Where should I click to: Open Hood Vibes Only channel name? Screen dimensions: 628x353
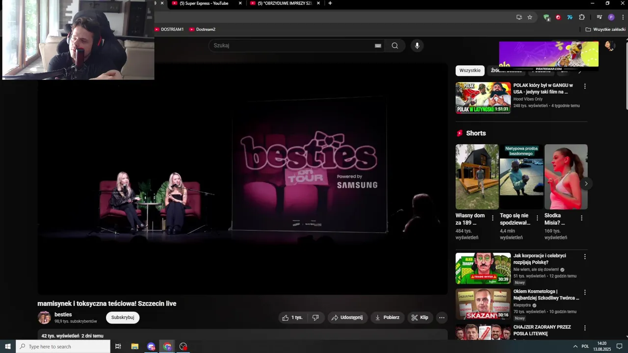pyautogui.click(x=528, y=99)
